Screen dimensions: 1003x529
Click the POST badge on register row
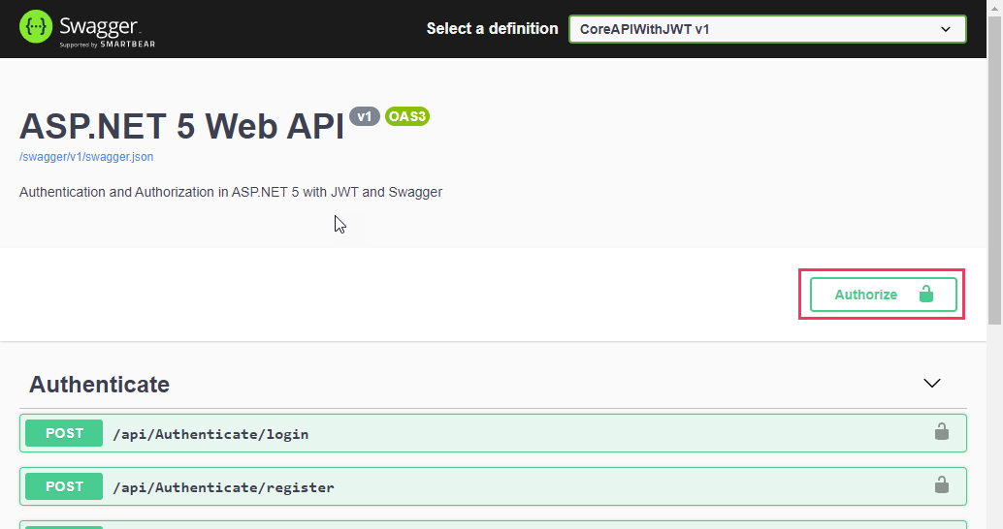click(64, 486)
